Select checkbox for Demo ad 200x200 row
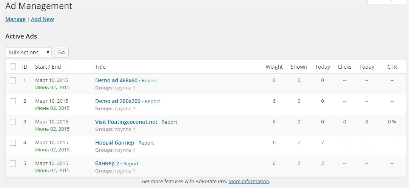Image resolution: width=409 pixels, height=188 pixels. (13, 101)
